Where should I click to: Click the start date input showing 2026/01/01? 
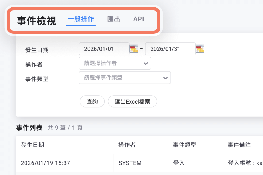click(x=104, y=49)
